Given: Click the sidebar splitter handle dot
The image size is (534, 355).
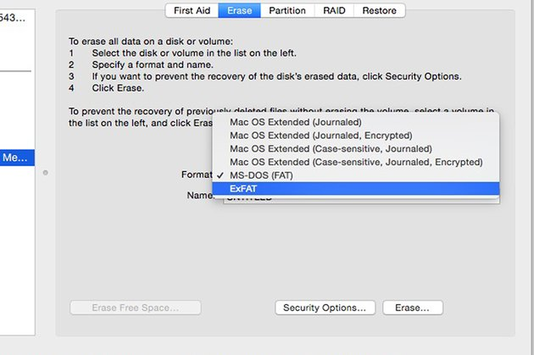Looking at the screenshot, I should click(45, 175).
